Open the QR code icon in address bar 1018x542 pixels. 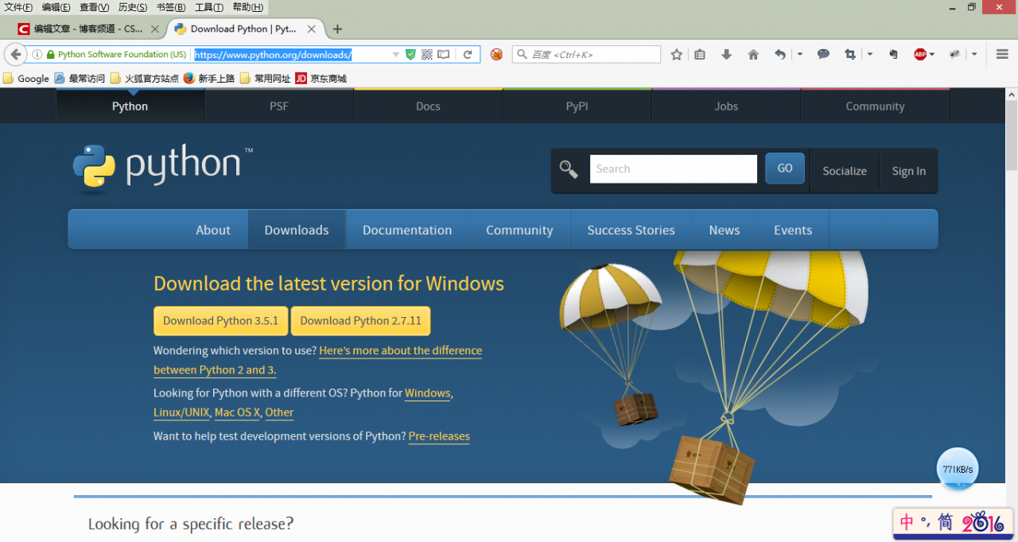point(427,55)
